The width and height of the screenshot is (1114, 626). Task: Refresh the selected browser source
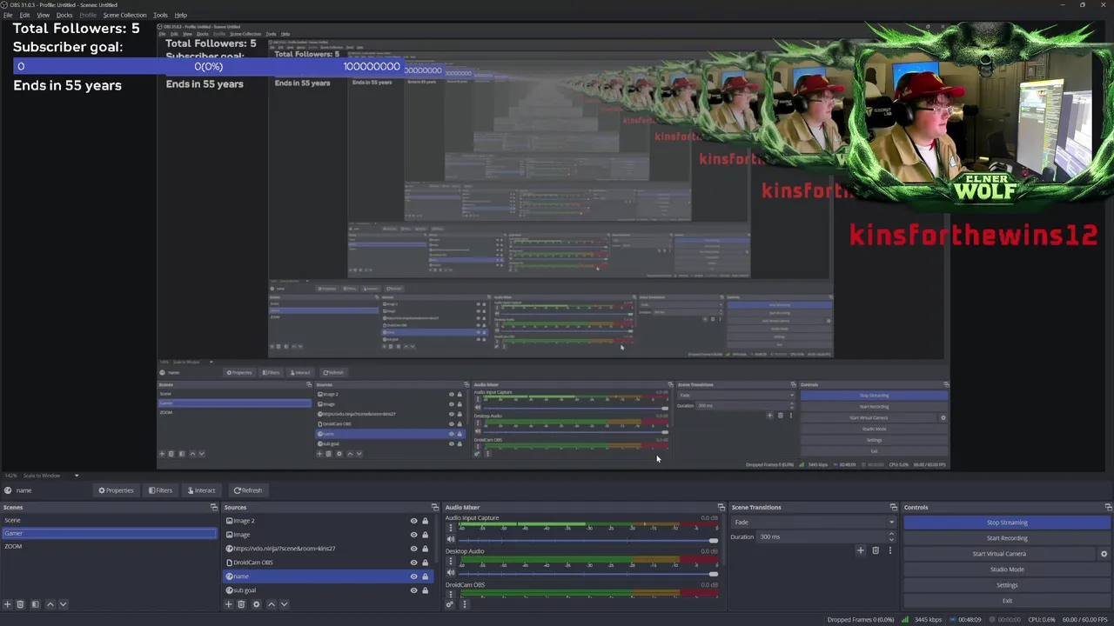click(x=247, y=490)
